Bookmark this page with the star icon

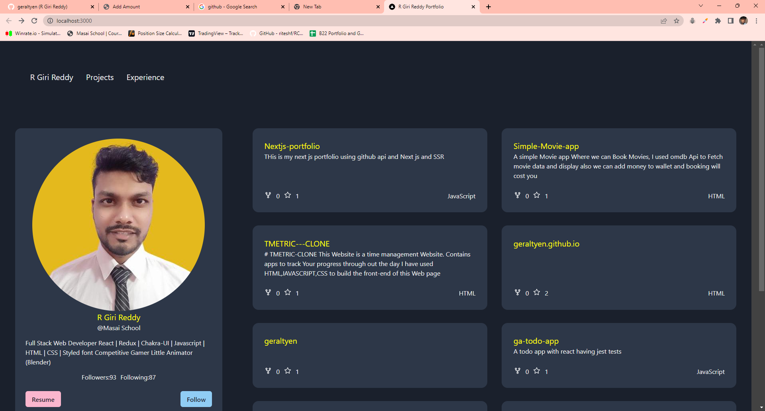pos(677,21)
